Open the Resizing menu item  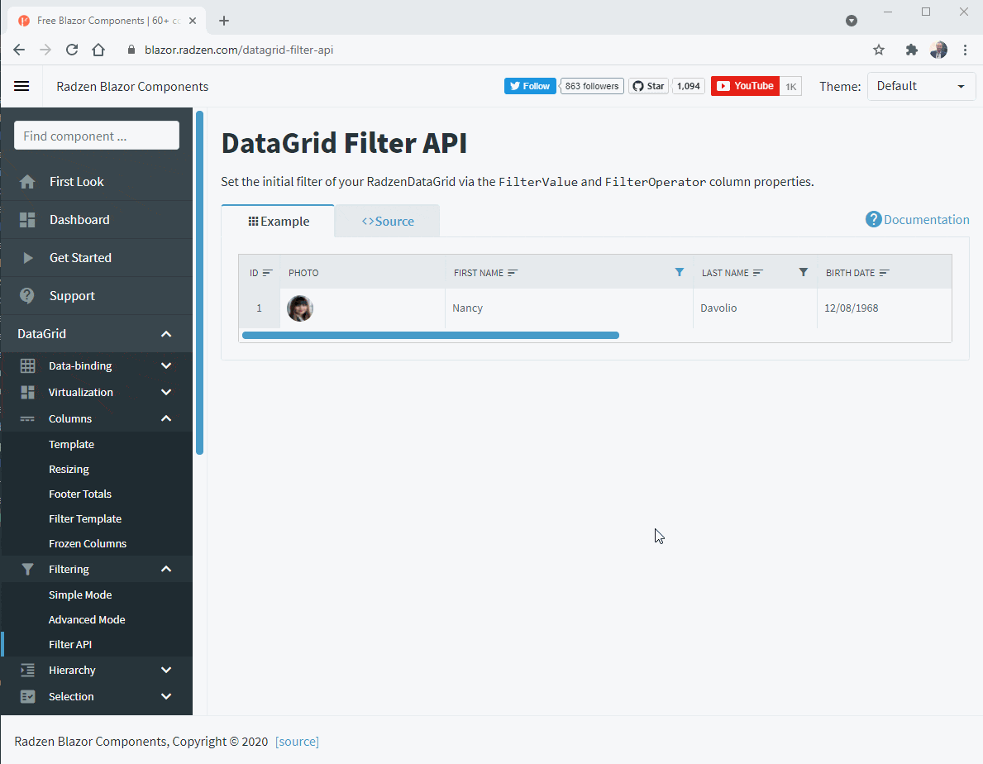[x=69, y=470]
